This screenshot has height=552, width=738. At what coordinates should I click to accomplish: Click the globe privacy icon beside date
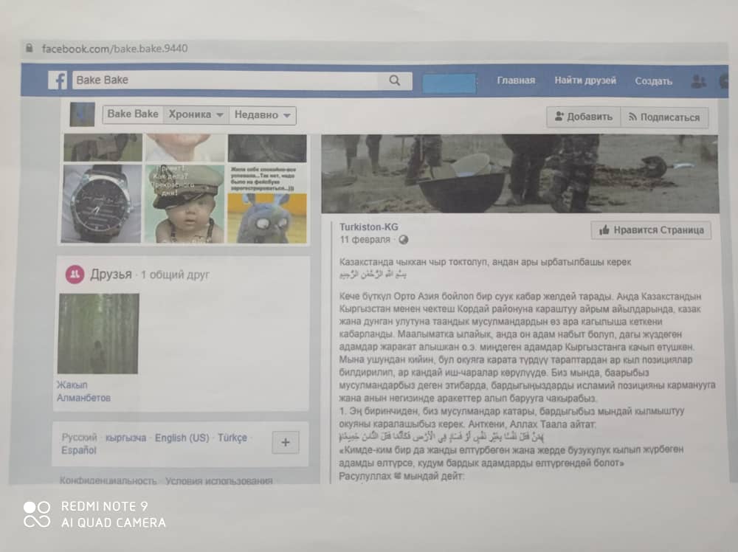pos(403,240)
